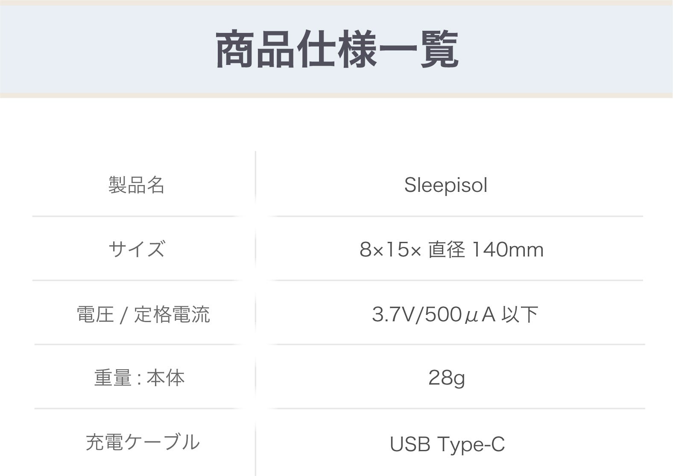Click the USB Type-C cable value

(447, 444)
